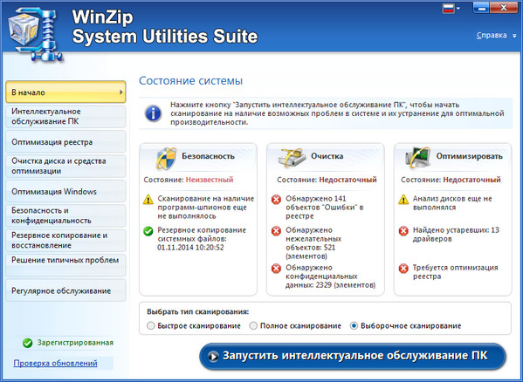This screenshot has height=382, width=523.
Task: Close the WinZip System Utilities window
Action: pos(504,8)
